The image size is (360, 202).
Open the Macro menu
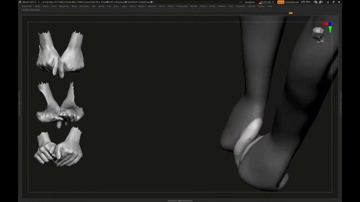pyautogui.click(x=133, y=6)
